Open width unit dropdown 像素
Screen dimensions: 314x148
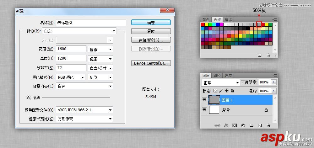coord(100,50)
